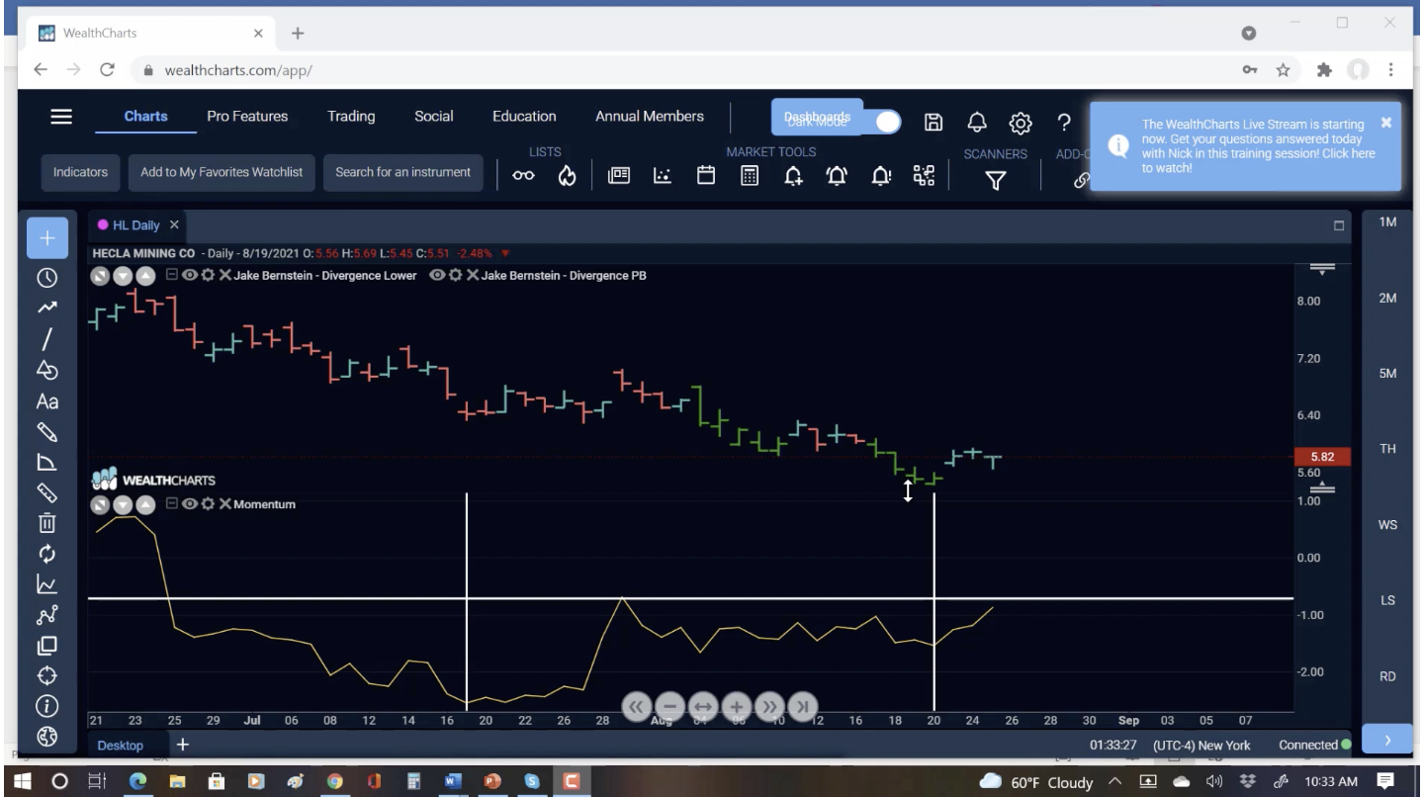This screenshot has height=797, width=1424.
Task: Select the trend arrow line tool
Action: tap(46, 309)
